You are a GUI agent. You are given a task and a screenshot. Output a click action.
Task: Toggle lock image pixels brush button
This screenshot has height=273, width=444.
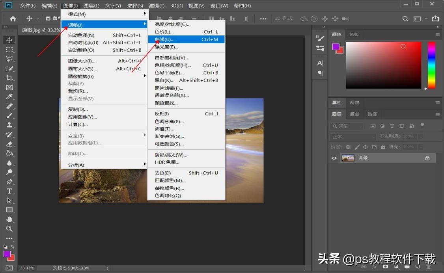(357, 147)
